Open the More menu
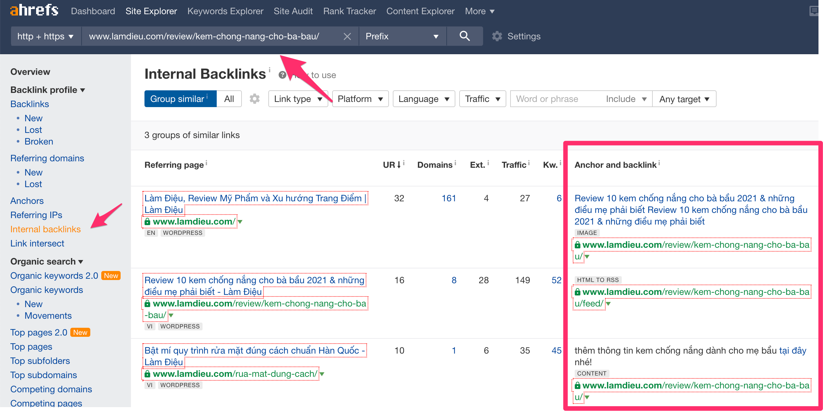The width and height of the screenshot is (823, 411). tap(480, 11)
